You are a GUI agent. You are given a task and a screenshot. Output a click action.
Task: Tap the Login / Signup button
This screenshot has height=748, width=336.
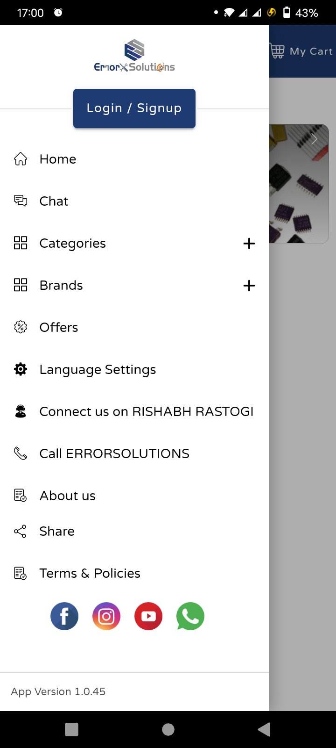tap(134, 108)
